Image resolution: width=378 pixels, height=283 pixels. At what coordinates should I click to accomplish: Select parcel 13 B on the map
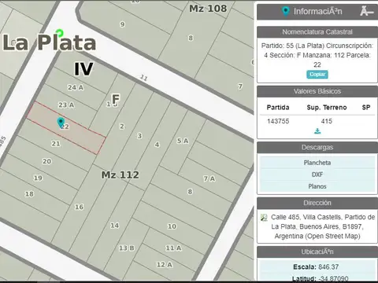(127, 248)
